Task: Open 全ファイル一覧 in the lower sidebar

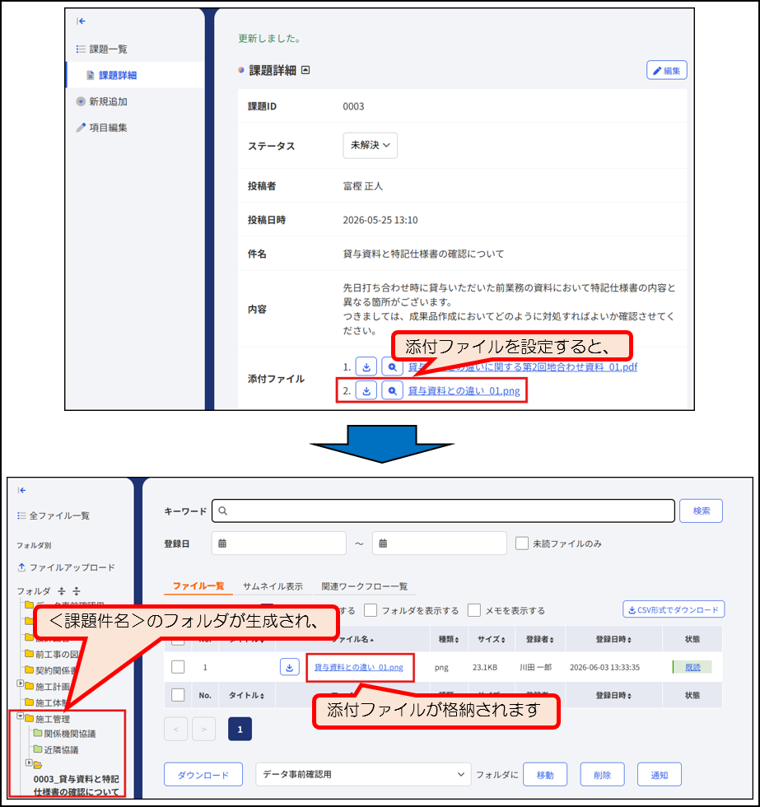Action: tap(54, 515)
